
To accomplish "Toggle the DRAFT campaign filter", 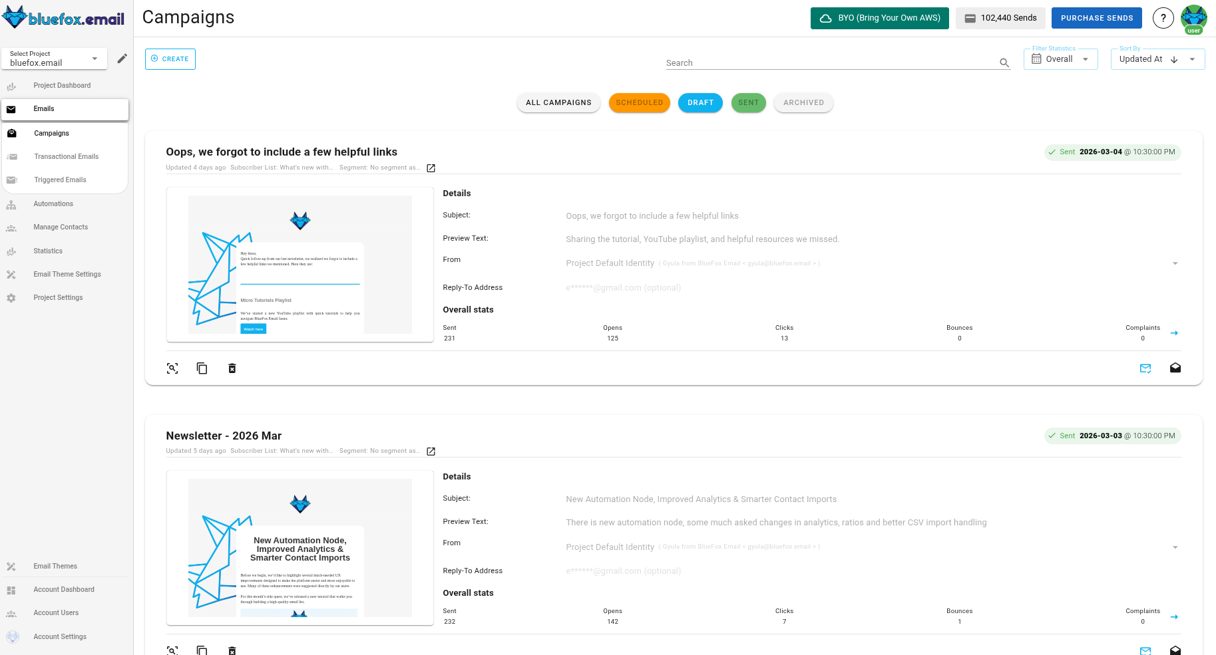I will 700,102.
